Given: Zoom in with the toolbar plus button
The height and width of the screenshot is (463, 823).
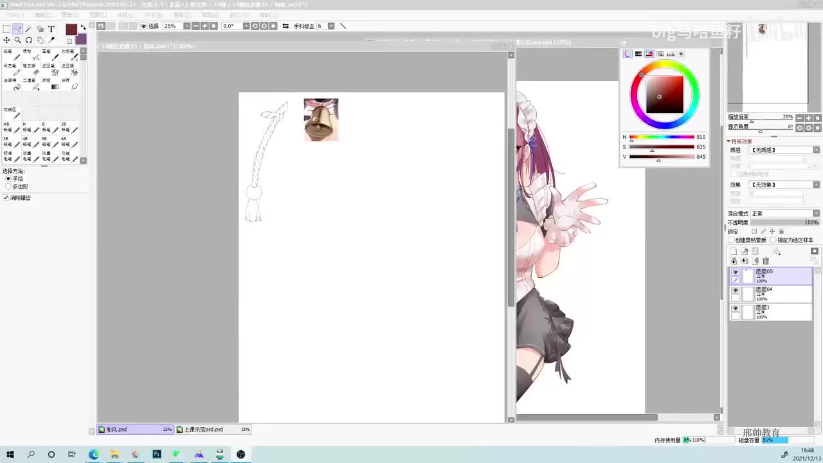Looking at the screenshot, I should [204, 26].
